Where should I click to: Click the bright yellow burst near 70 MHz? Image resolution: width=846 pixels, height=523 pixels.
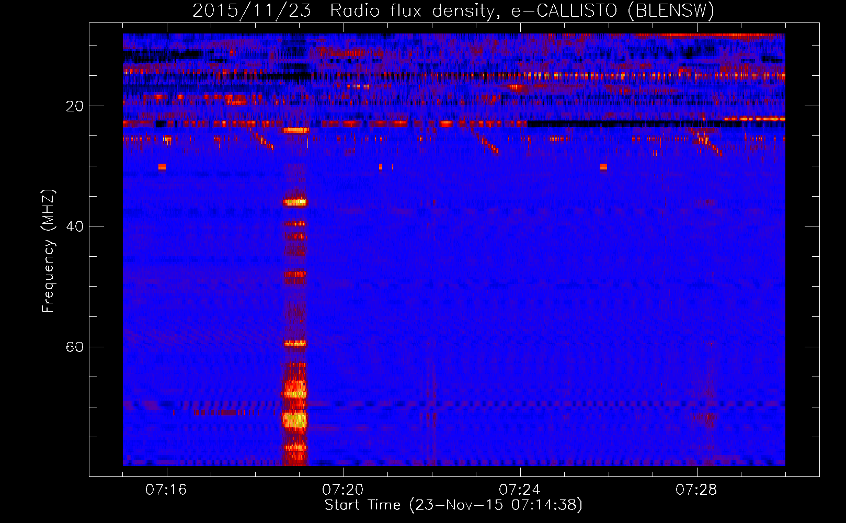click(x=294, y=420)
